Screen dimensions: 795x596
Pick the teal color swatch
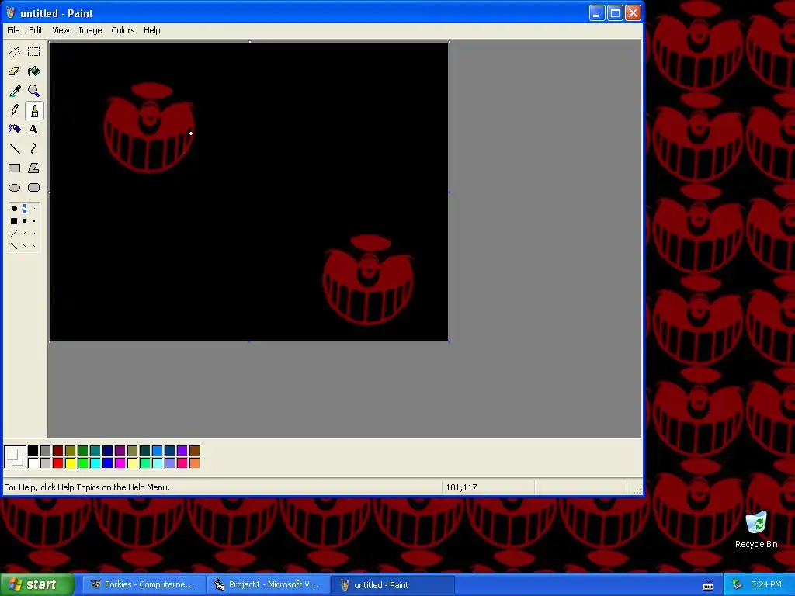pos(95,451)
